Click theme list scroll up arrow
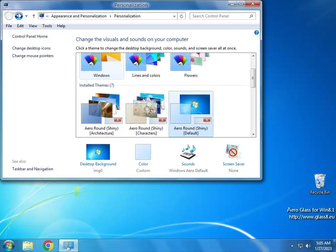336x252 pixels. coord(253,56)
